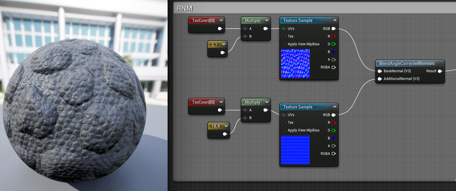Screen dimensions: 456x191
Task: Select the 2,1 constant node label
Action: click(x=214, y=44)
